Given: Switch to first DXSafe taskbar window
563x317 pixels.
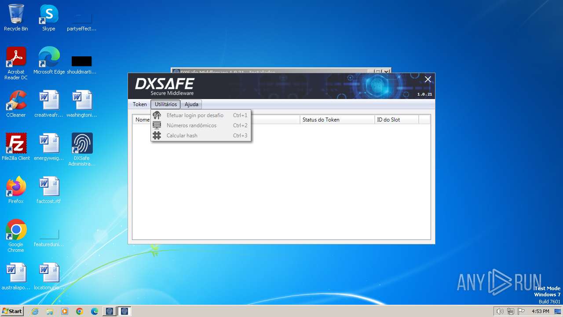Looking at the screenshot, I should point(110,311).
